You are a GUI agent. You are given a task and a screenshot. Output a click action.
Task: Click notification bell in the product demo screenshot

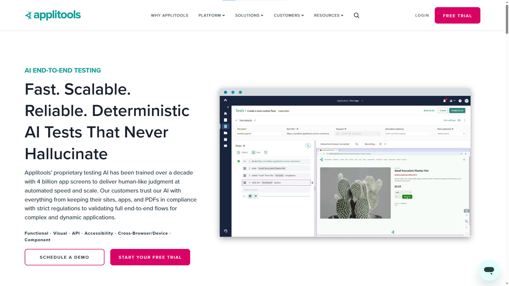point(445,101)
